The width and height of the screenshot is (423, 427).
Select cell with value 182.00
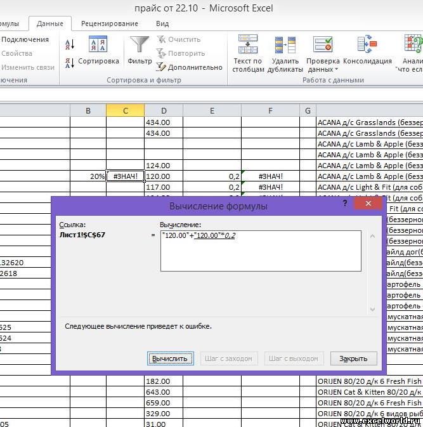point(164,381)
